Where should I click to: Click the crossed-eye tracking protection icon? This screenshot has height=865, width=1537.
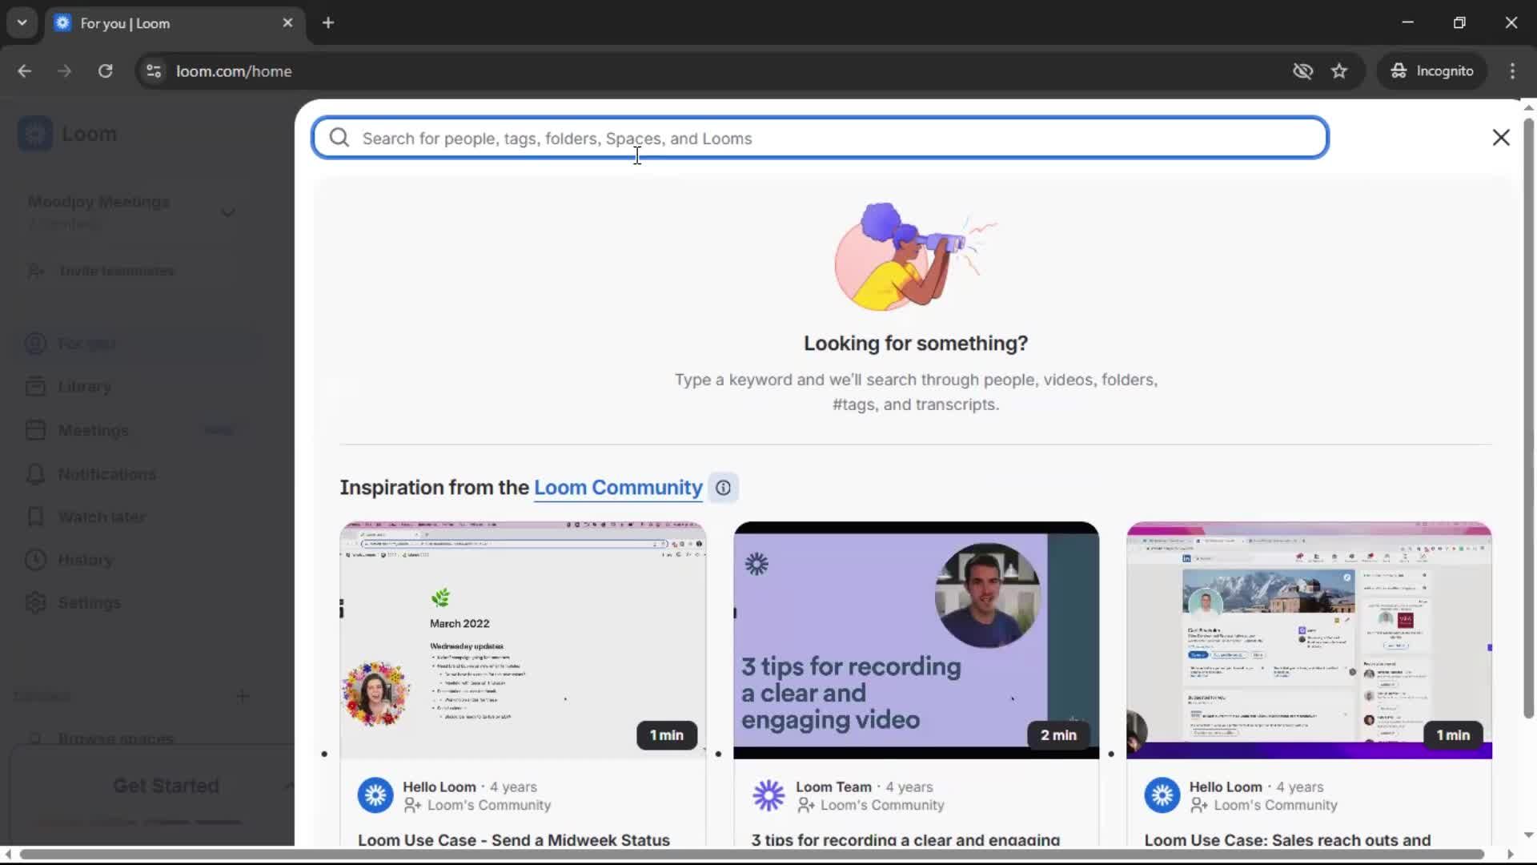coord(1302,70)
